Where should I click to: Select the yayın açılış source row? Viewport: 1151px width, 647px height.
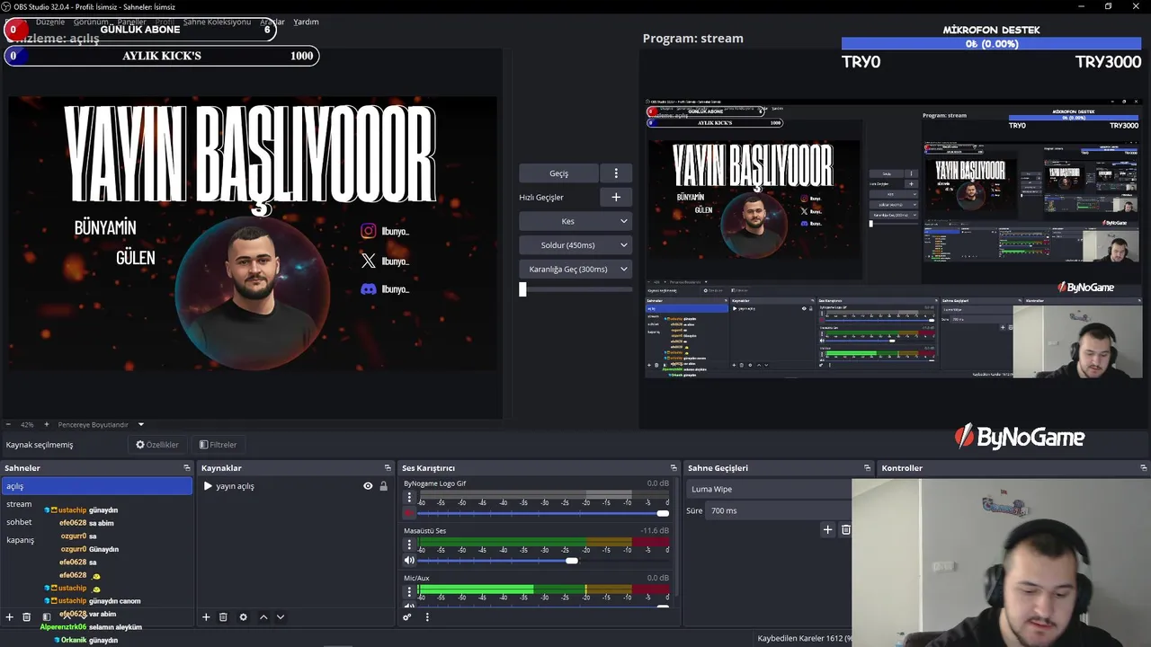(x=295, y=486)
